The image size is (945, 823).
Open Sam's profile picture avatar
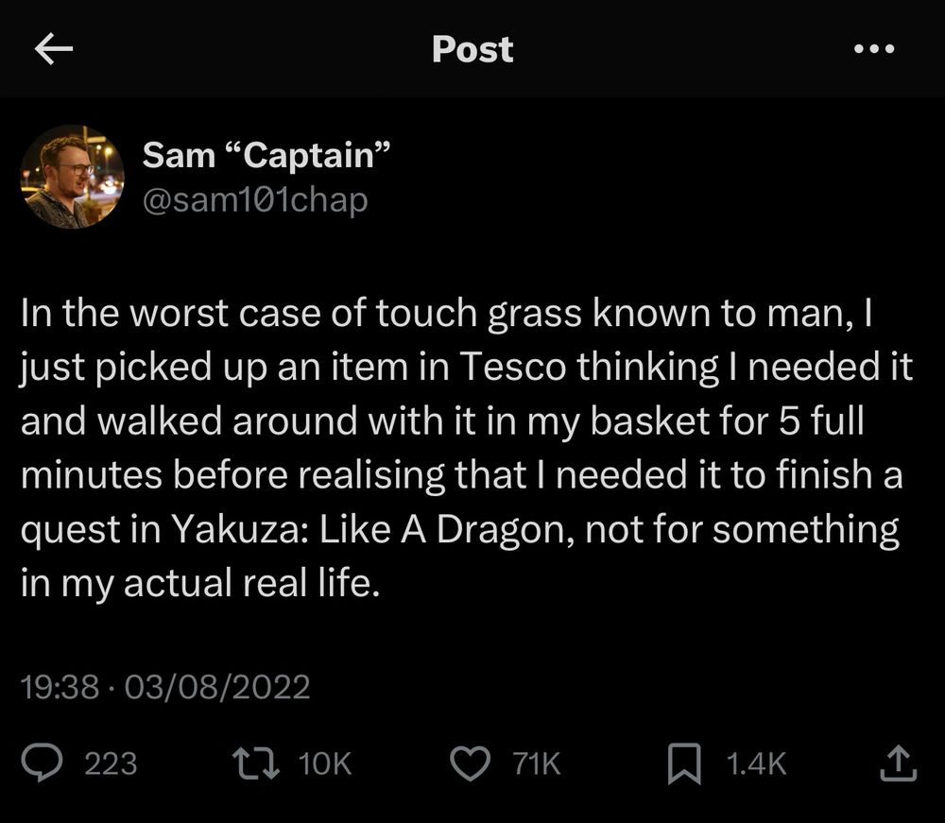point(73,177)
